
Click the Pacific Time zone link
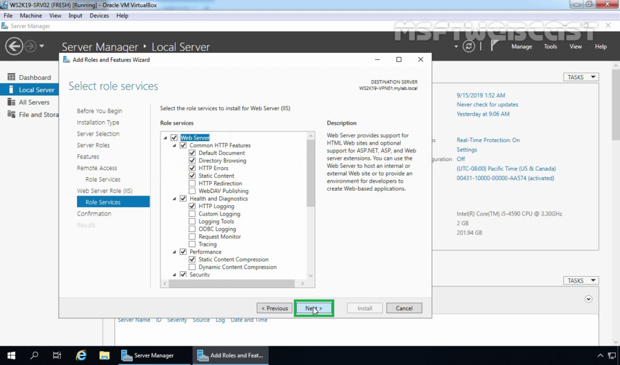tap(506, 168)
